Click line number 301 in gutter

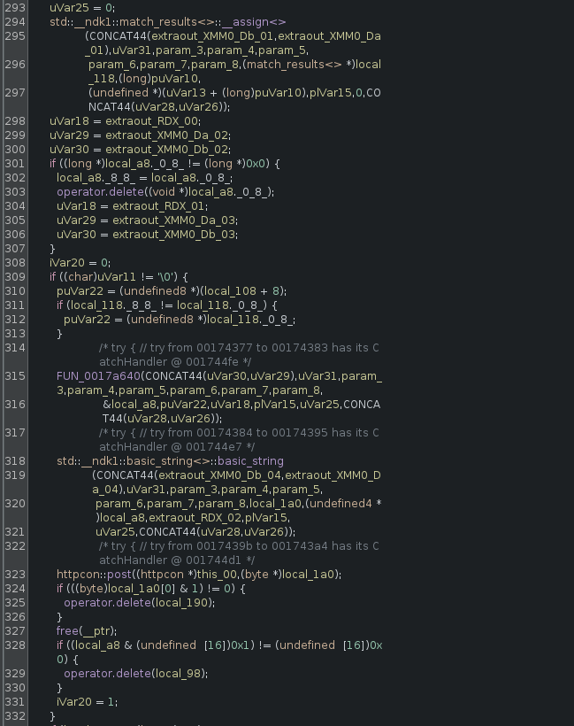click(15, 164)
